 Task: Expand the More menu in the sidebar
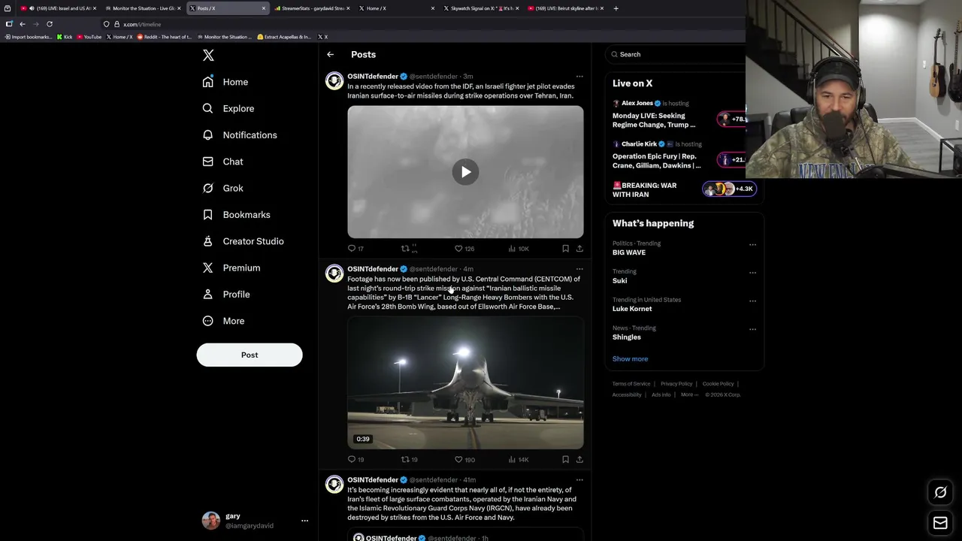tap(223, 321)
